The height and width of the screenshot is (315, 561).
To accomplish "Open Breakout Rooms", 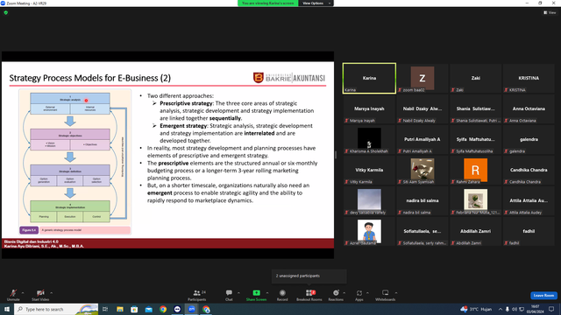I will 309,295.
